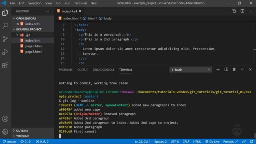Image resolution: width=256 pixels, height=144 pixels.
Task: Click the html breadcrumb segment
Action: pos(91,18)
